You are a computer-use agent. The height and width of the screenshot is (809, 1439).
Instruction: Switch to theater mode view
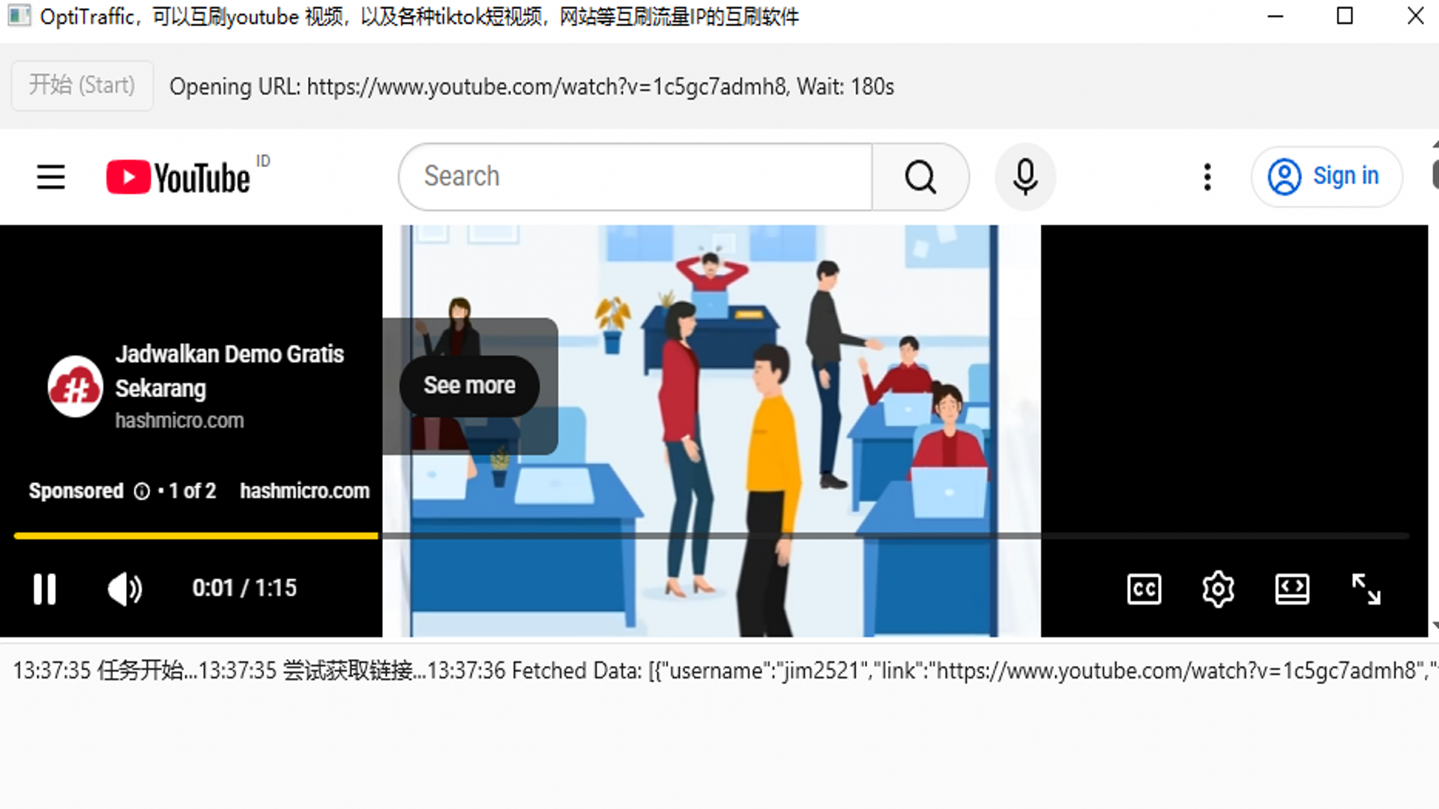[x=1292, y=590]
